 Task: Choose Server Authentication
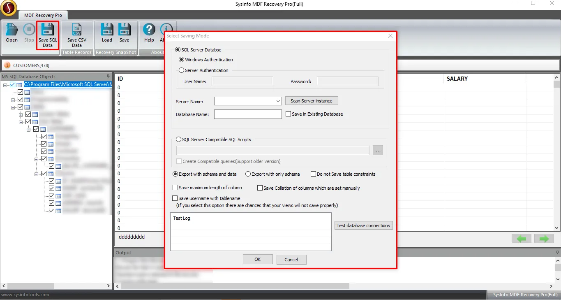182,70
